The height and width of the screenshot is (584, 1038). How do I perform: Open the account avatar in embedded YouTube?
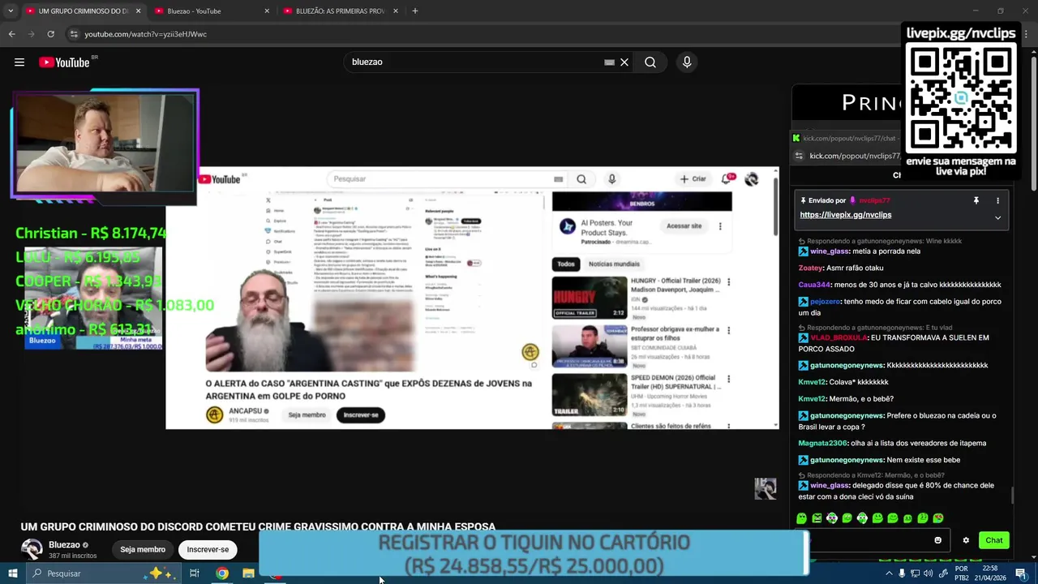coord(752,179)
